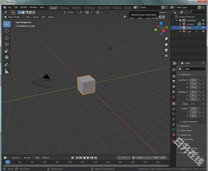This screenshot has width=208, height=171.
Task: Select the Move tool
Action: (x=7, y=38)
